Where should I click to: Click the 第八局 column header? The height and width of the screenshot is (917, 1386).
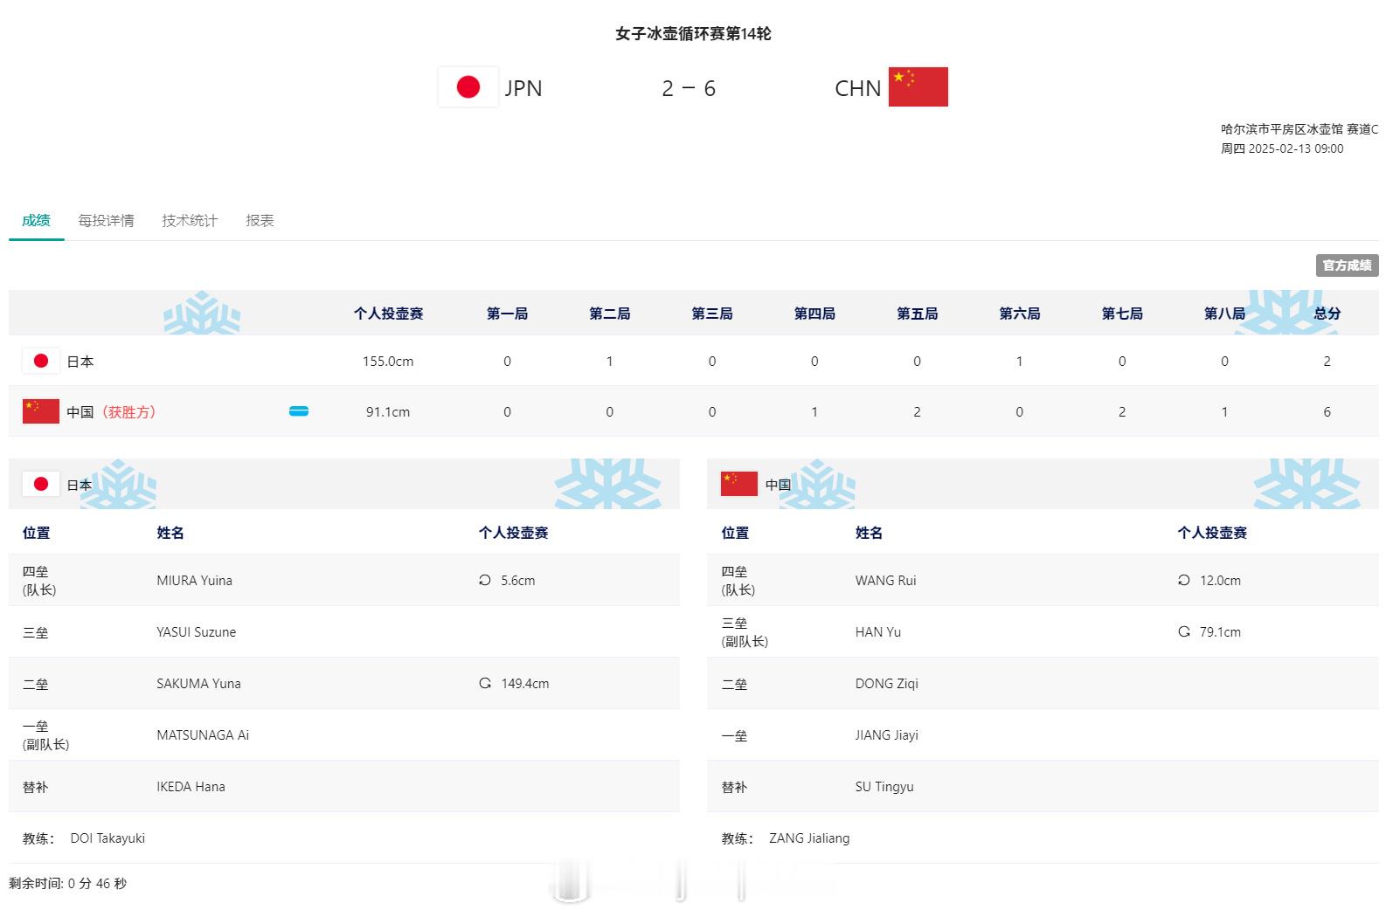pos(1224,314)
